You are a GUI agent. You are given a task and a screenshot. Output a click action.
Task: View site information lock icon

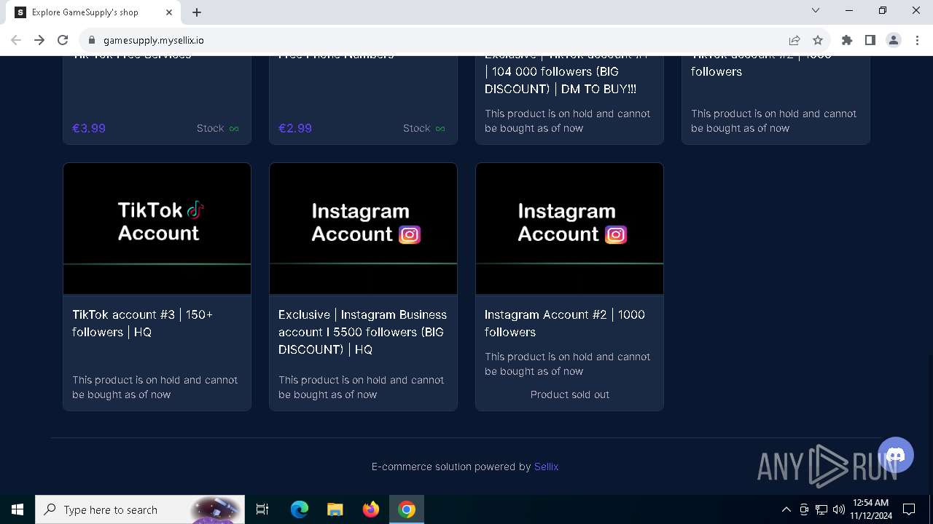click(92, 40)
